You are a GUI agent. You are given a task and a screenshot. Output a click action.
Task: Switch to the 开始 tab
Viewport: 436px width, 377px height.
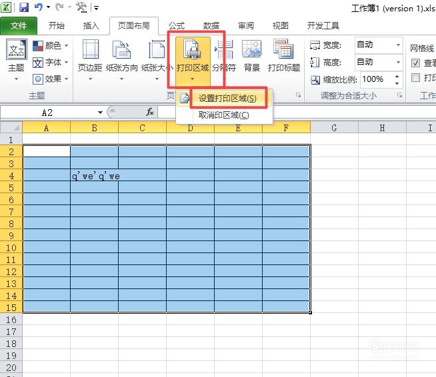pos(57,26)
